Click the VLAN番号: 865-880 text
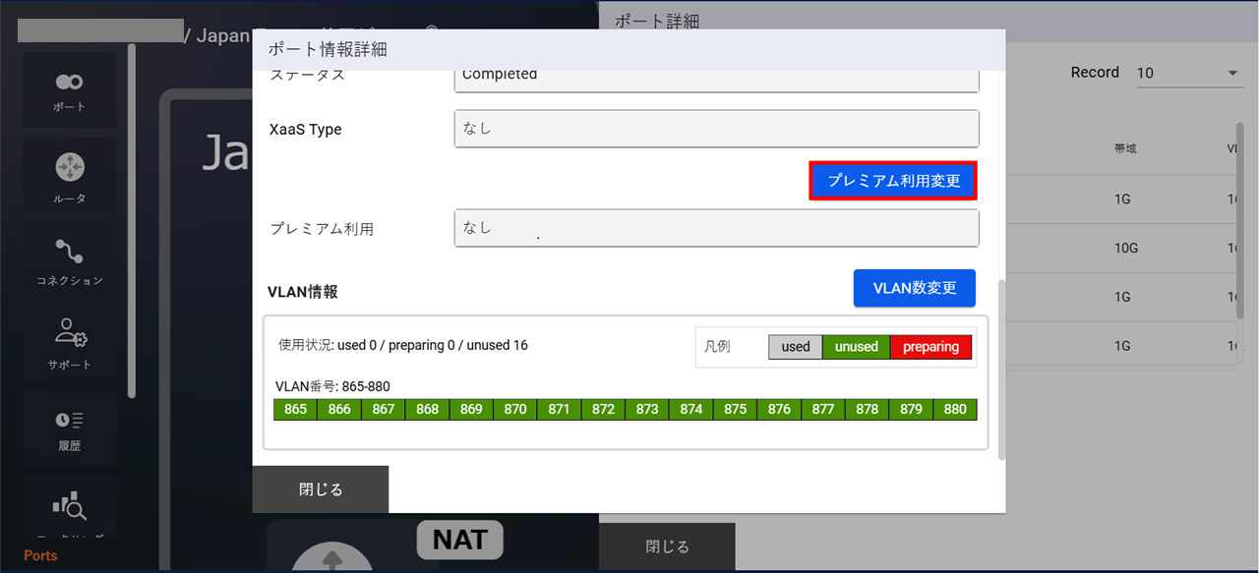Viewport: 1259px width, 573px height. [333, 386]
